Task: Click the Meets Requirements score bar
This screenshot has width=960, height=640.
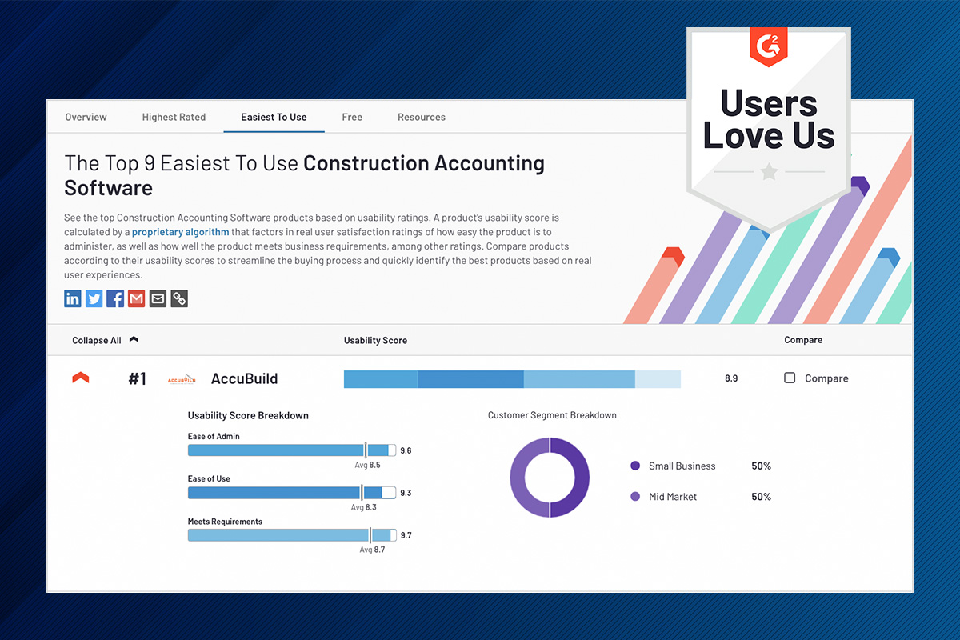Action: (x=292, y=535)
